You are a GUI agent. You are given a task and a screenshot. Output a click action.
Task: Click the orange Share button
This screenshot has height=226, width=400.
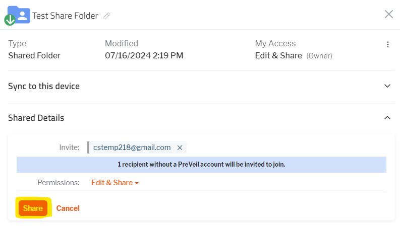click(x=33, y=208)
